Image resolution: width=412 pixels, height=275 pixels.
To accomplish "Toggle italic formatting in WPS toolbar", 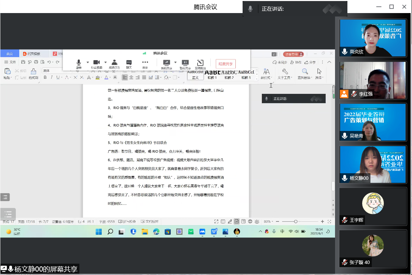I will point(52,78).
